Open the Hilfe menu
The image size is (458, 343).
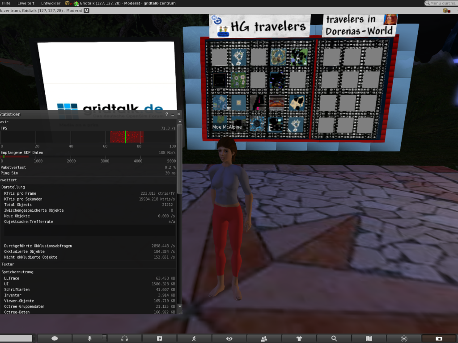coord(6,3)
